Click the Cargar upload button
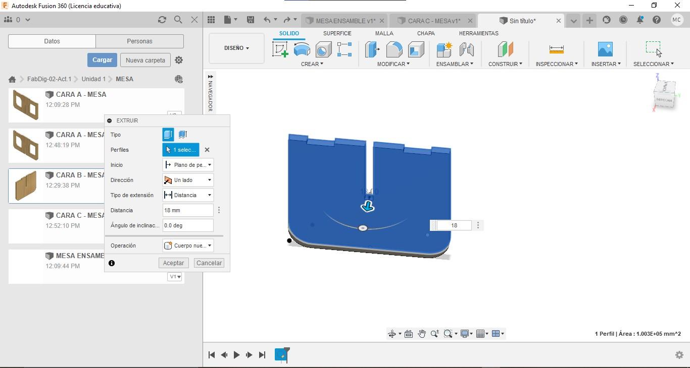Screen dimensions: 690x368 102,60
